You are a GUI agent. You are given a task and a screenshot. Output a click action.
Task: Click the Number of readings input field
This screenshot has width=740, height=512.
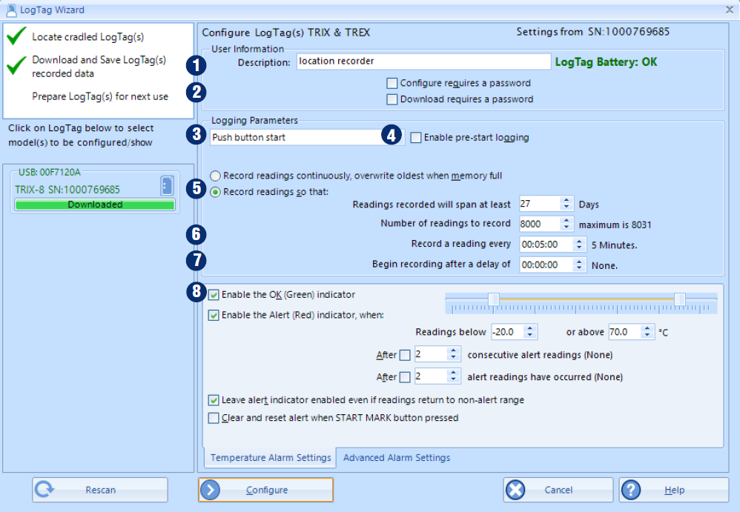[541, 224]
